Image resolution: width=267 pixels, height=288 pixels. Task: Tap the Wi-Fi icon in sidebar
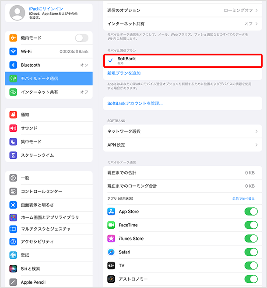pyautogui.click(x=13, y=51)
